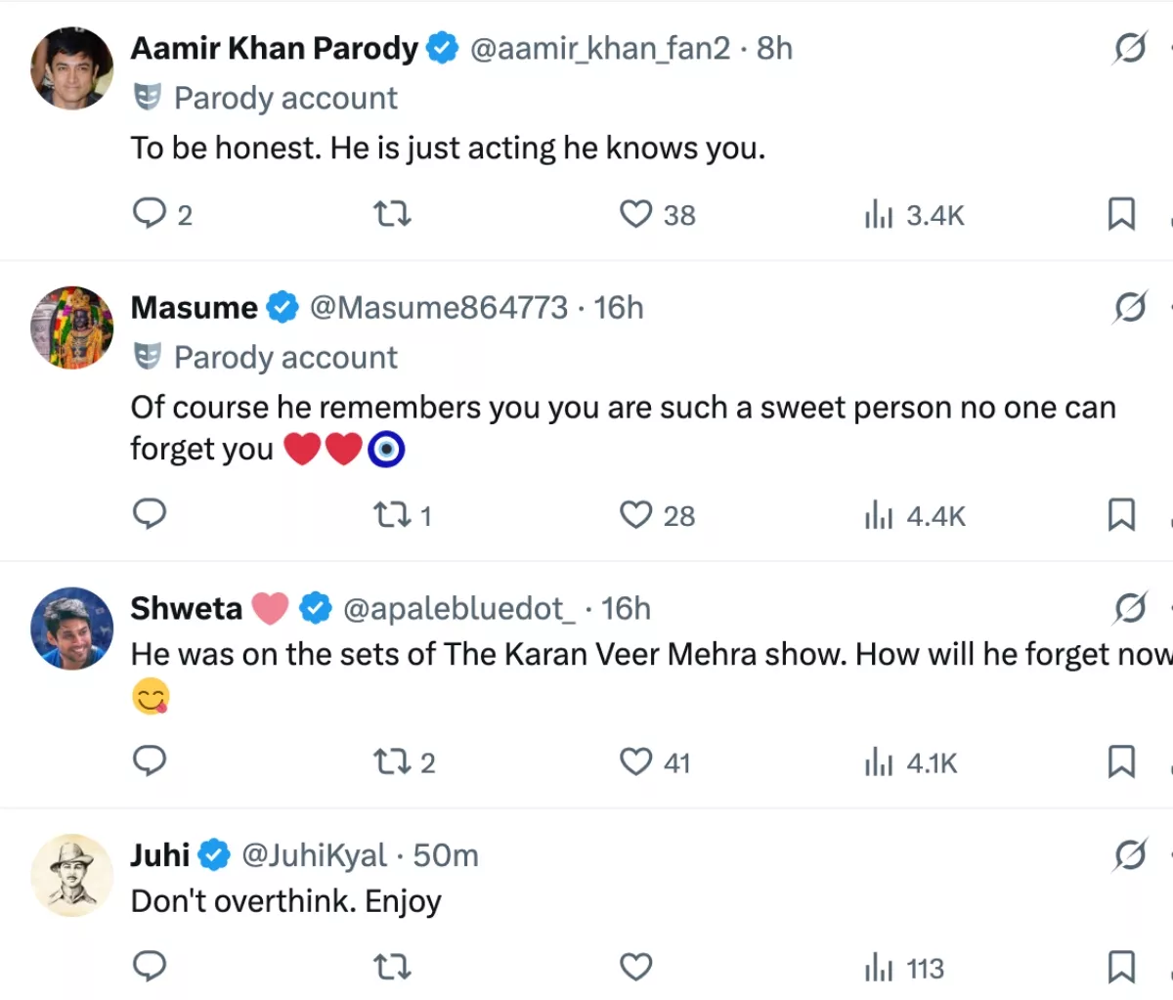Screen dimensions: 1173x1000
Task: Open Juhi's display name link
Action: pos(160,855)
